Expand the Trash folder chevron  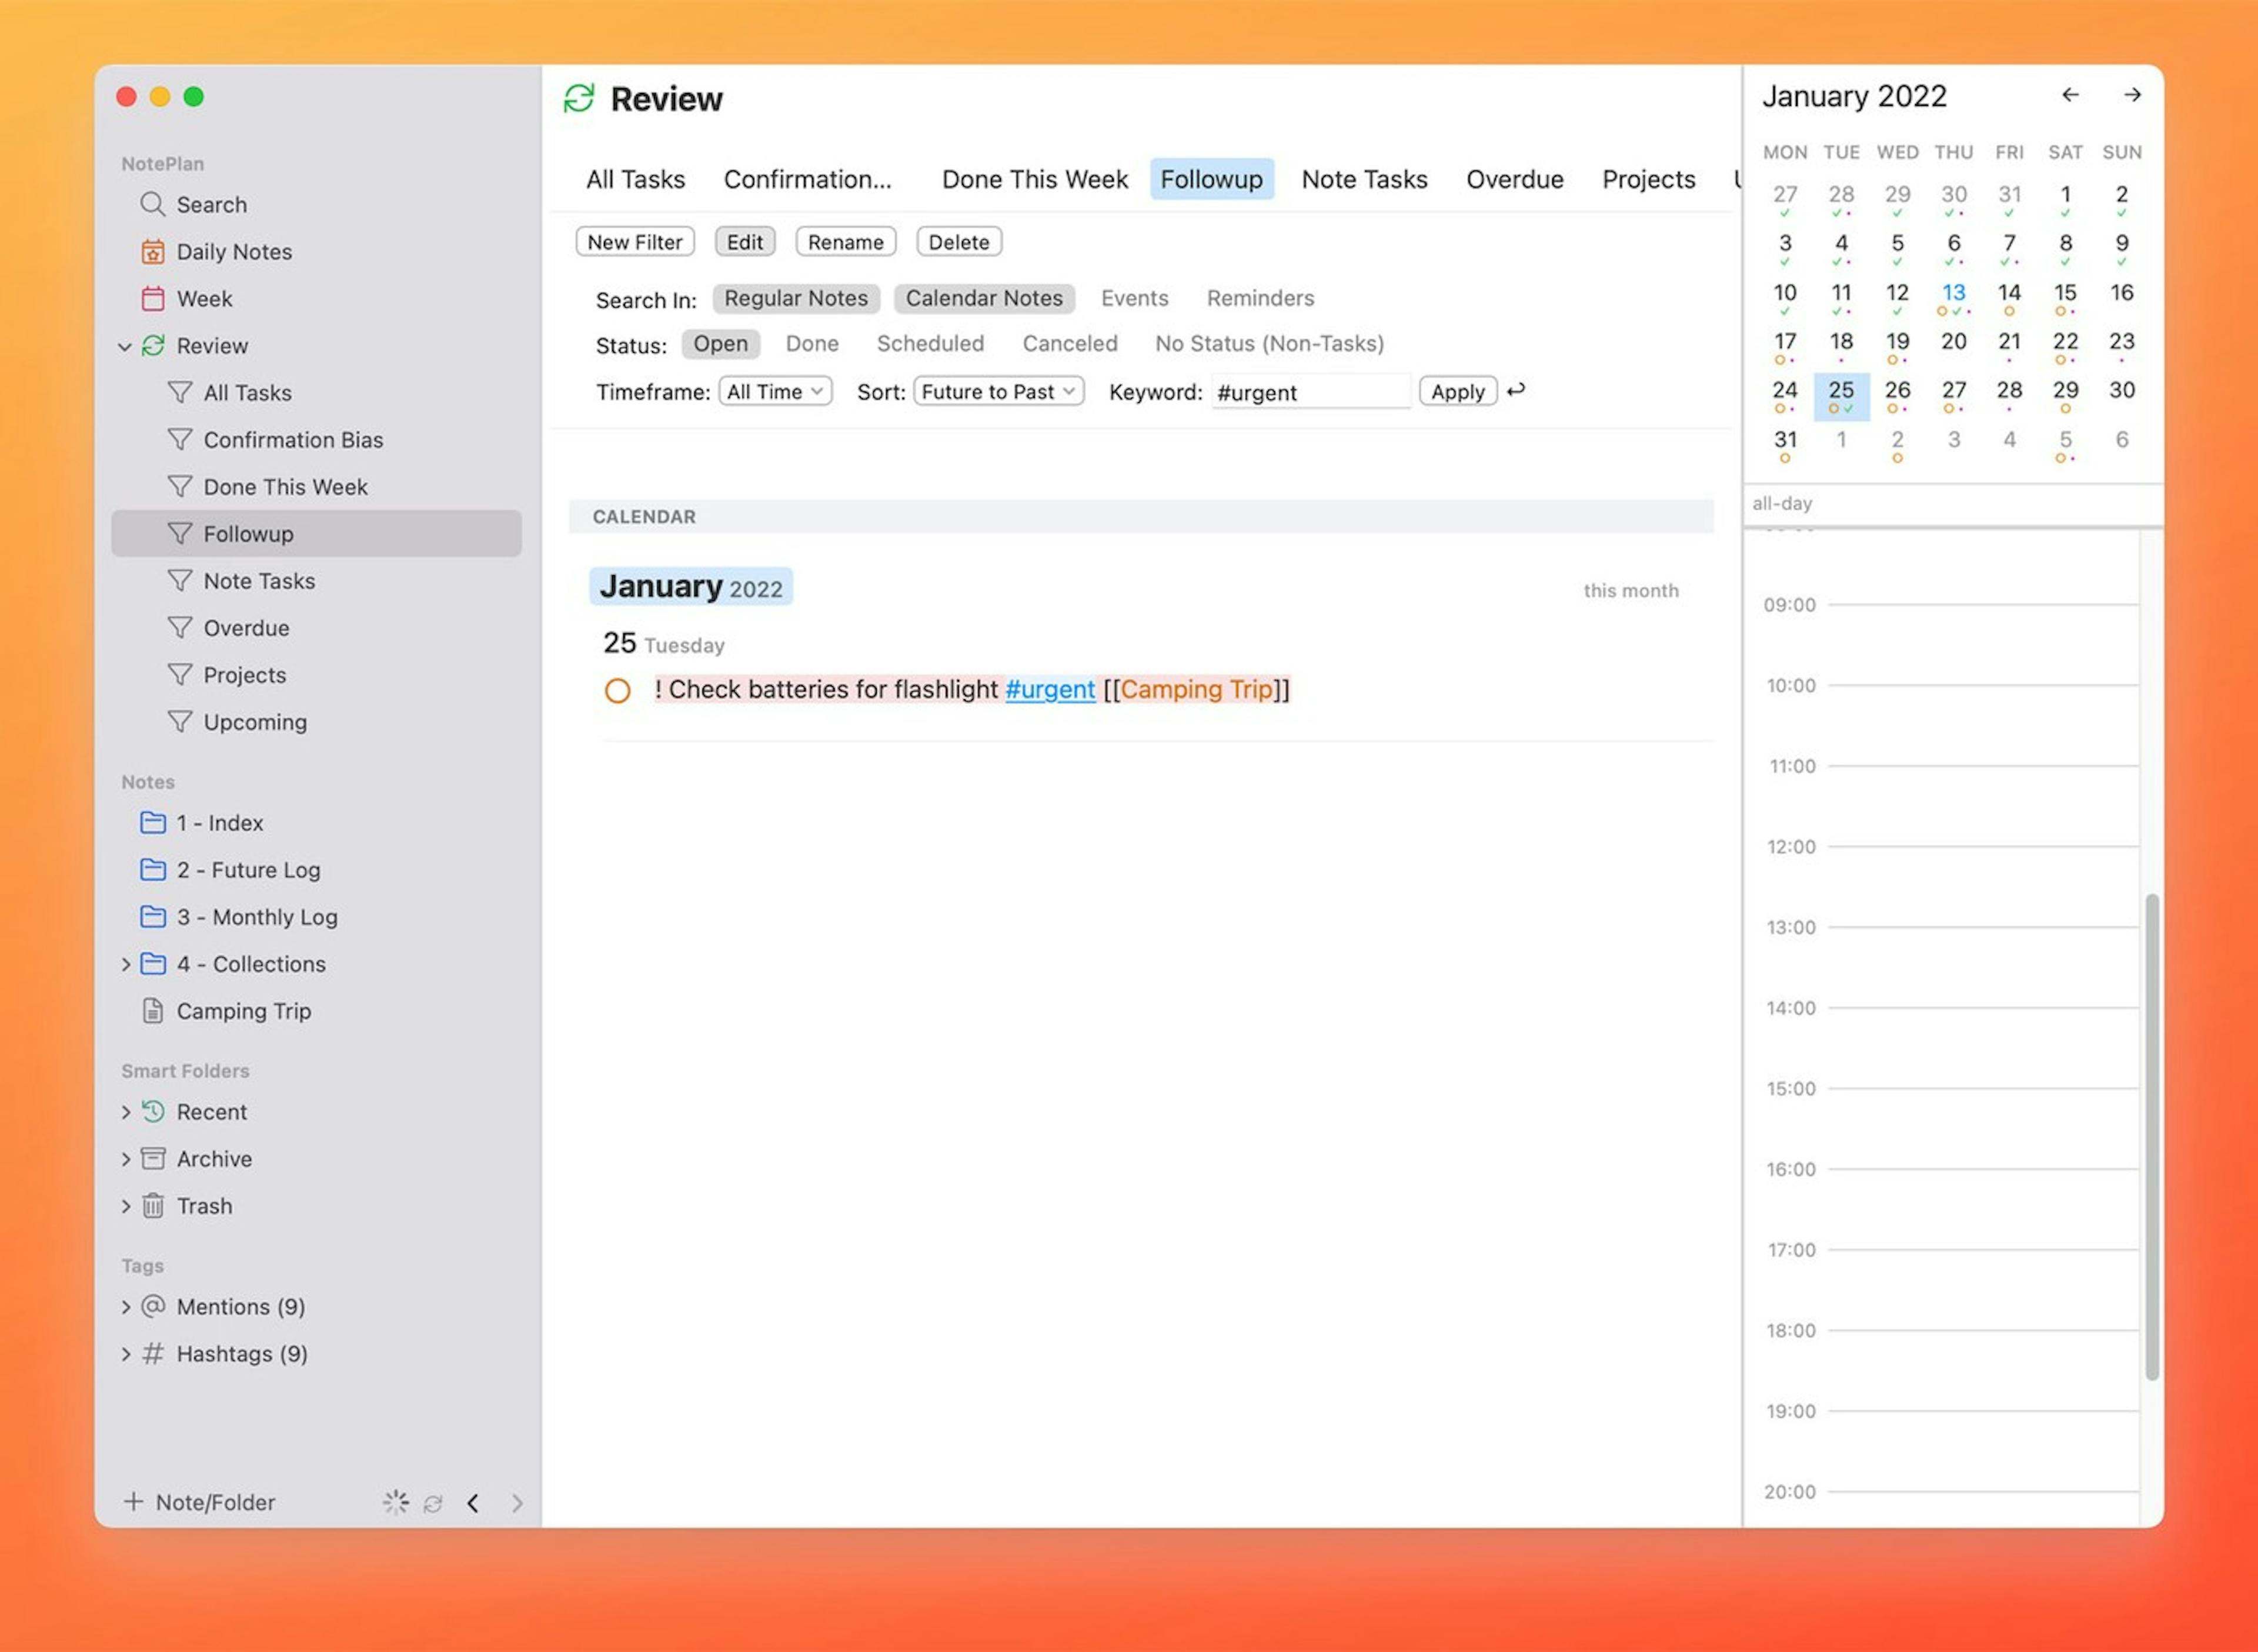pos(126,1206)
